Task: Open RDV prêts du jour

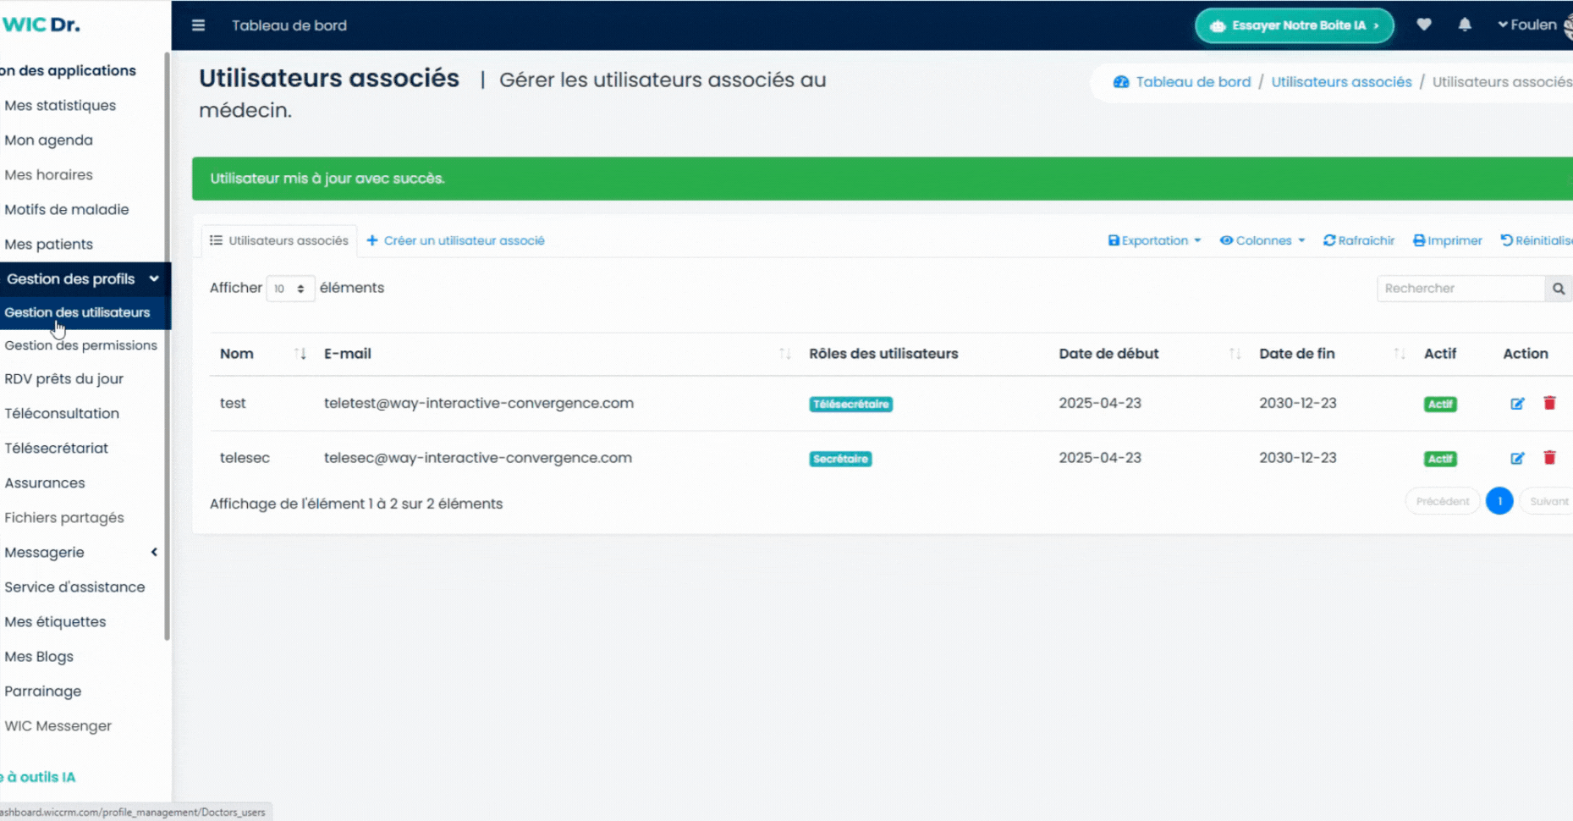Action: tap(63, 378)
